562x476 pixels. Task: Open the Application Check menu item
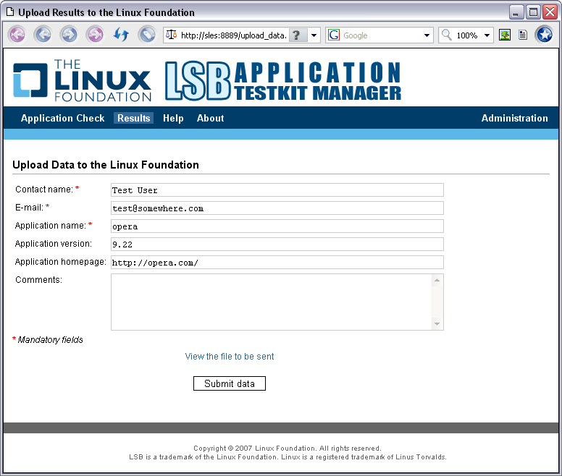[62, 118]
